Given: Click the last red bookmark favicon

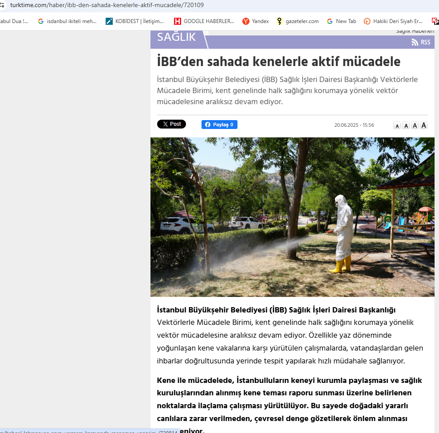Looking at the screenshot, I should 435,21.
